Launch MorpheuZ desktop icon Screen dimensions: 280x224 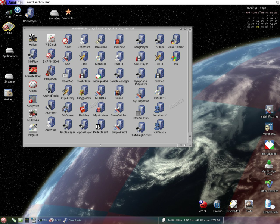(269, 127)
